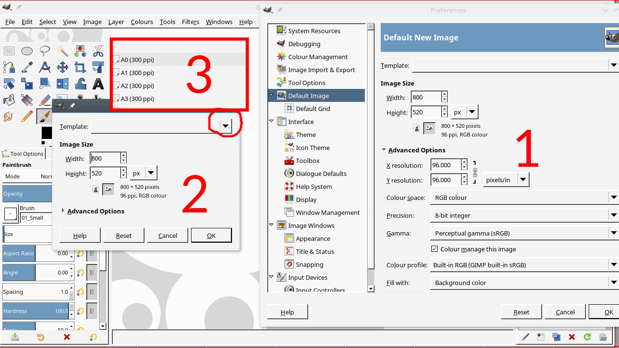Save tool preset from Tool Options footer
619x348 pixels.
[15, 337]
